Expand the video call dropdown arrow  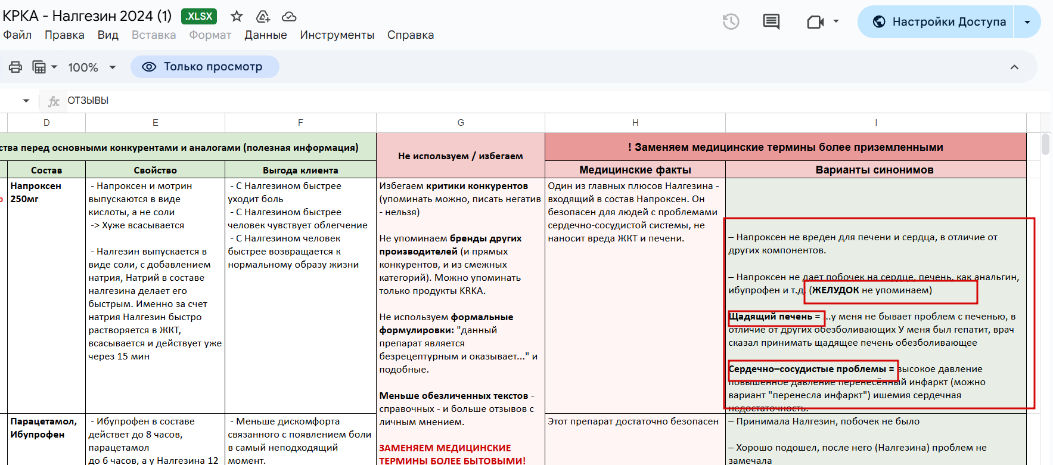(836, 21)
